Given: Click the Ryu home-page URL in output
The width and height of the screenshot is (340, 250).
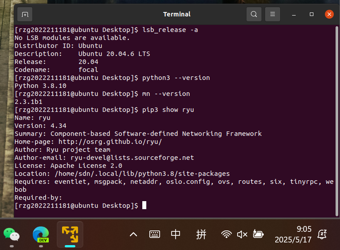Looking at the screenshot, I should (110, 142).
